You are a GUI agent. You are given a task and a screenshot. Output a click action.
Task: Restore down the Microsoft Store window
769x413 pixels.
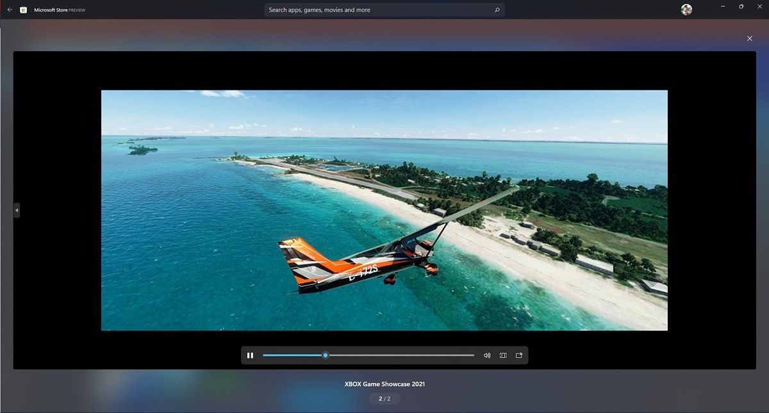click(x=741, y=6)
